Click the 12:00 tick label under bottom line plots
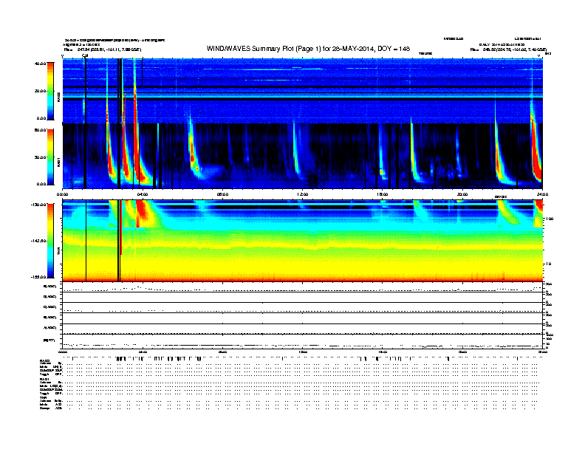The width and height of the screenshot is (585, 452). point(302,352)
